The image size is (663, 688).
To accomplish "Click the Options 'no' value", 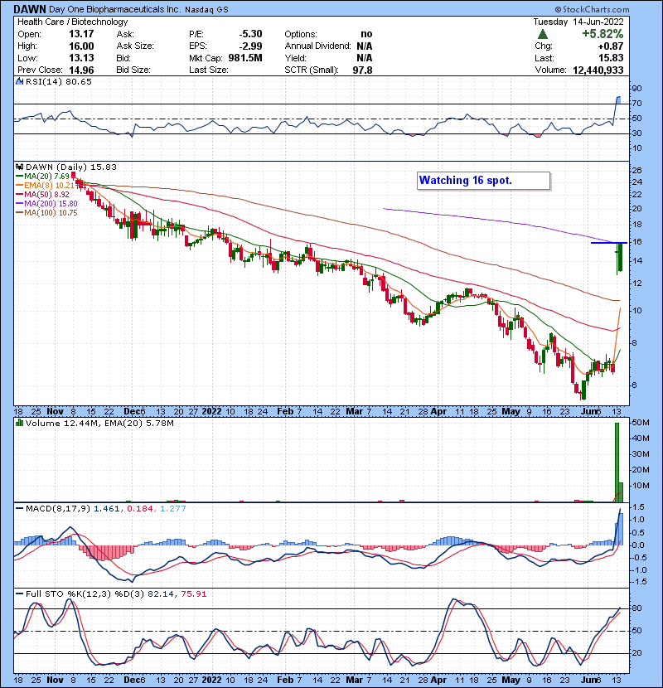I will 366,34.
